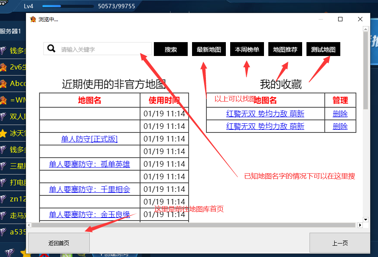The height and width of the screenshot is (257, 378).
Task: Click the magnifier icon in search box
Action: coord(51,49)
